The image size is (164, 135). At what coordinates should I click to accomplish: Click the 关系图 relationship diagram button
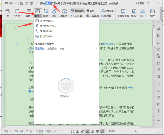click(x=76, y=16)
